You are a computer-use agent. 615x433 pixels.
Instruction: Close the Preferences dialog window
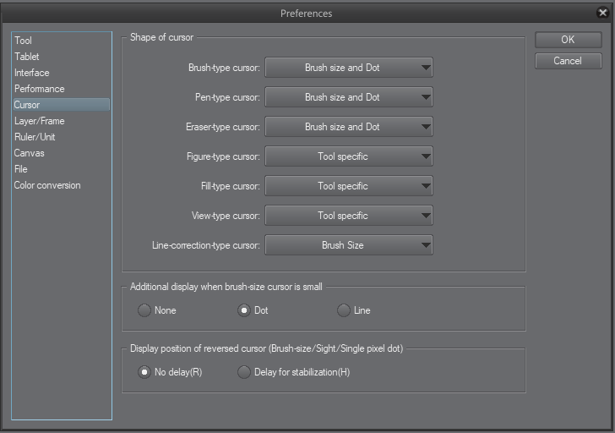click(603, 13)
